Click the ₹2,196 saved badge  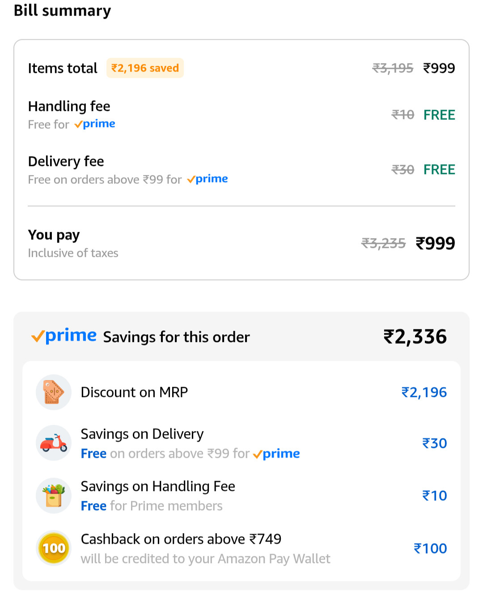coord(145,68)
